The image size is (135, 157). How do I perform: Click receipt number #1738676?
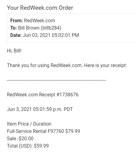67,95
